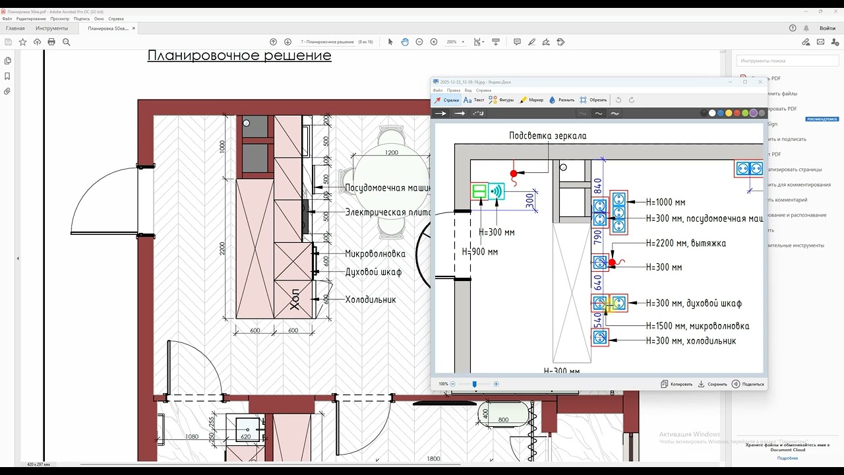Select the highlight text pen tool
Viewport: 844px width, 475px height.
(x=531, y=42)
